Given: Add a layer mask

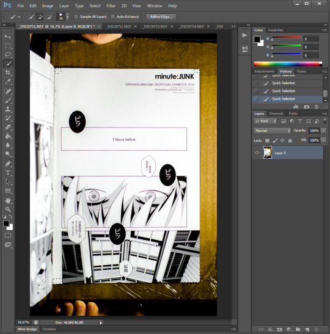Looking at the screenshot, I should pyautogui.click(x=279, y=329).
